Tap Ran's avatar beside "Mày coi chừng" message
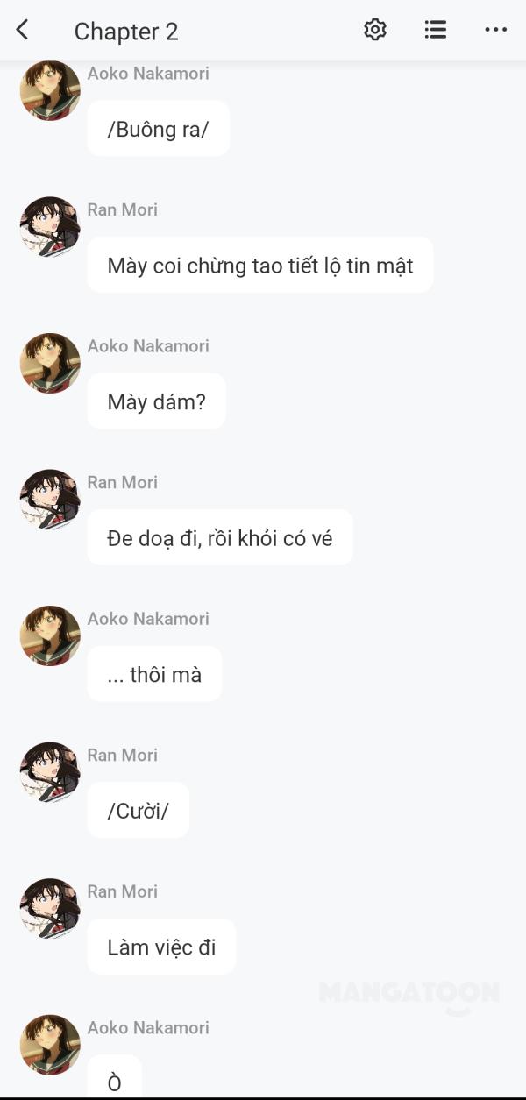The image size is (526, 1100). click(50, 226)
